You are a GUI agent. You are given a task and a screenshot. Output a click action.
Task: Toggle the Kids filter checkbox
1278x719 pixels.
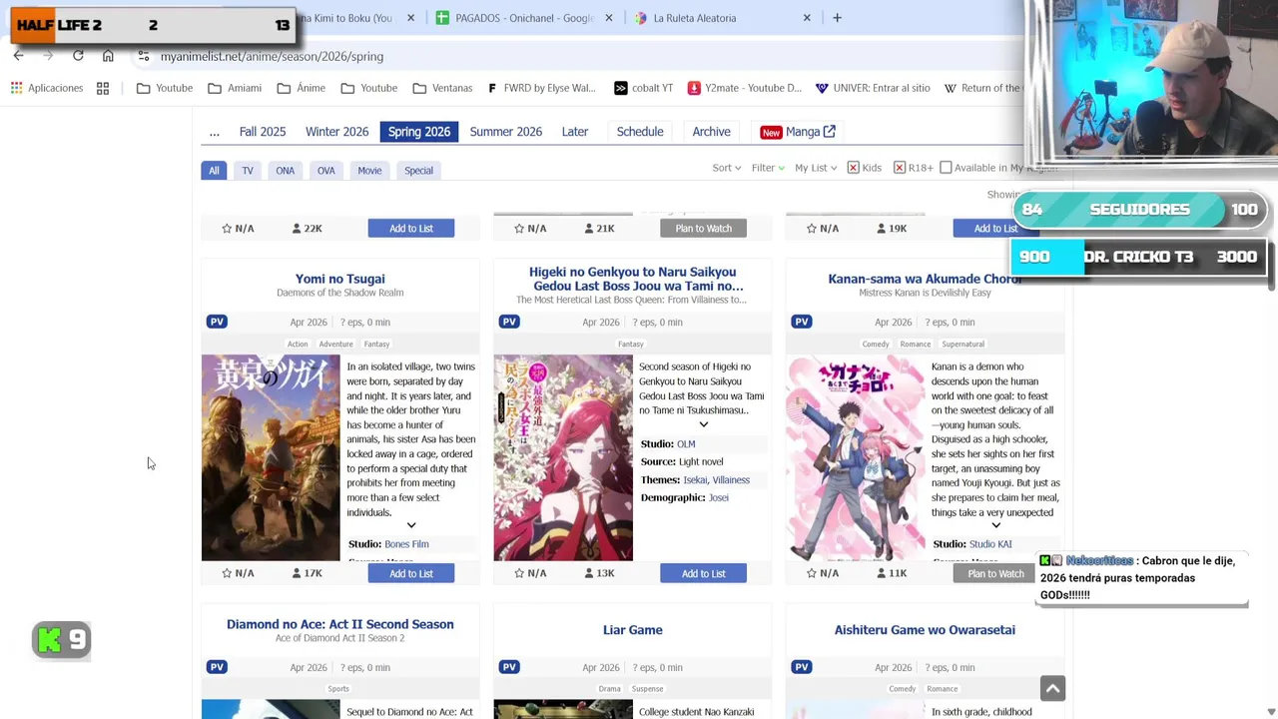(853, 168)
